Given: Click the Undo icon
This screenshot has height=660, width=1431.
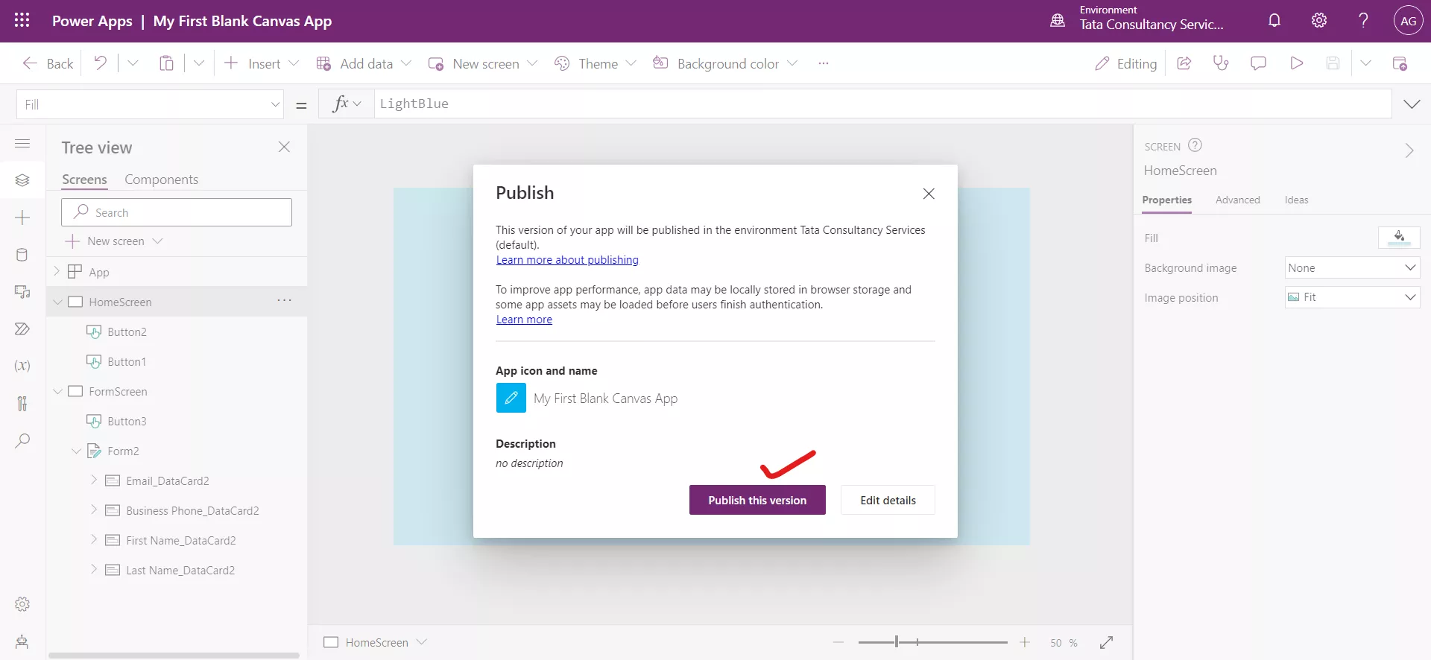Looking at the screenshot, I should pyautogui.click(x=100, y=63).
